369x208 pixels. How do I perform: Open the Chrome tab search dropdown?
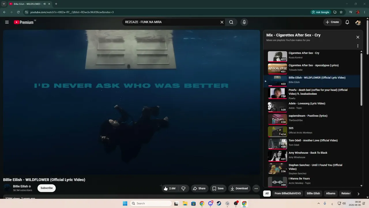4,4
